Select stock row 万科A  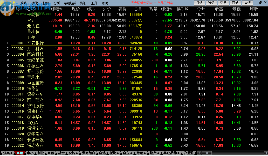(132, 49)
